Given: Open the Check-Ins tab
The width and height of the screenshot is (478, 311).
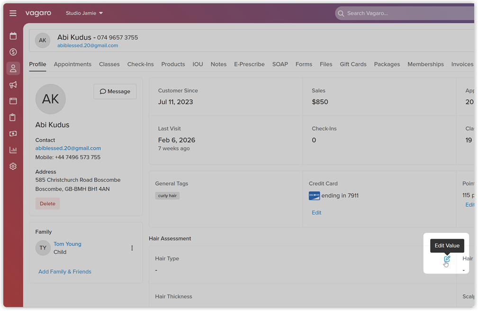Looking at the screenshot, I should point(141,64).
